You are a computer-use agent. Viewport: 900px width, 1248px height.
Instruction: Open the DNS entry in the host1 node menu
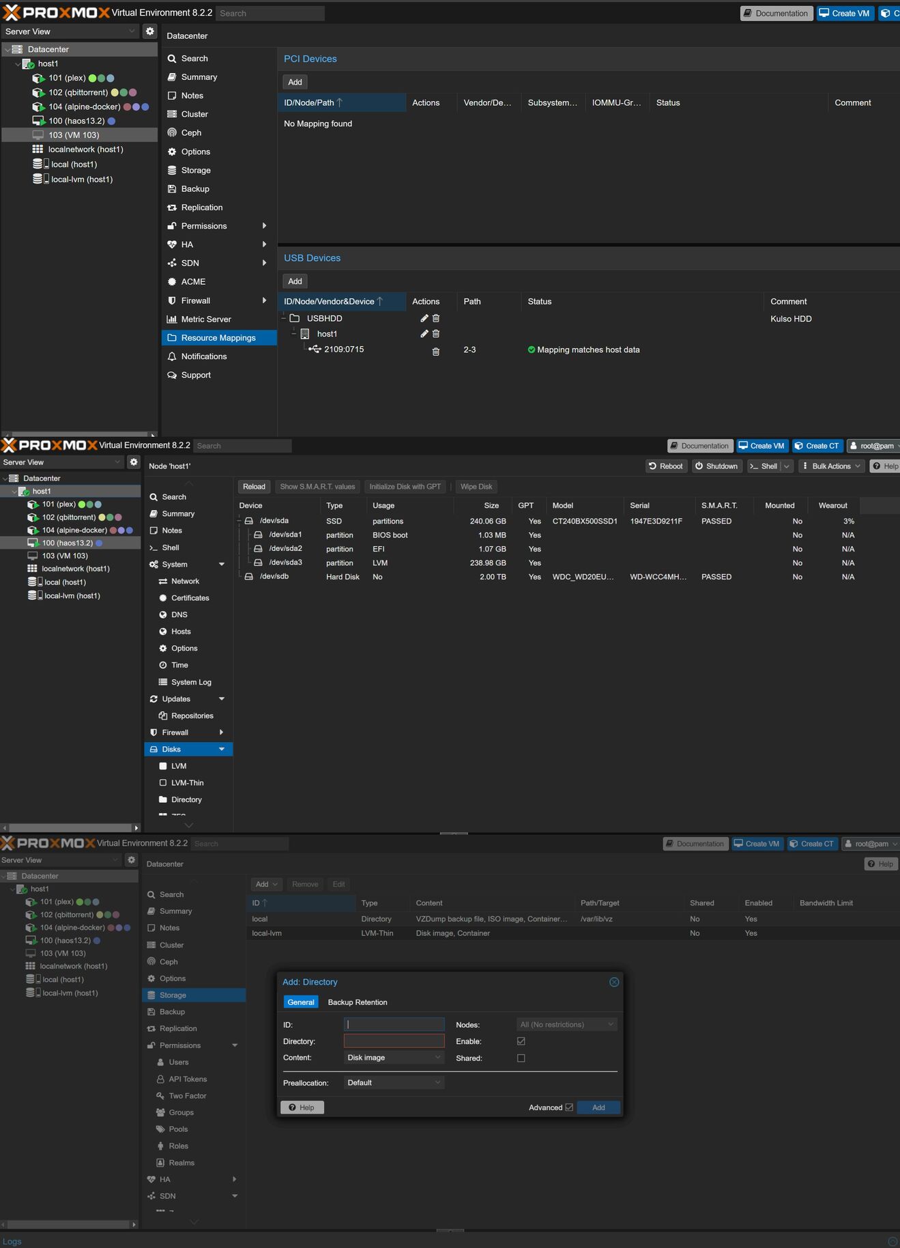click(x=179, y=614)
